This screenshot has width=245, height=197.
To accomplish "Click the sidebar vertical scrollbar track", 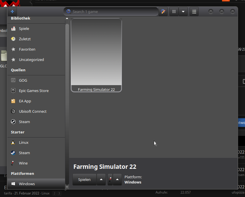I will (67, 104).
